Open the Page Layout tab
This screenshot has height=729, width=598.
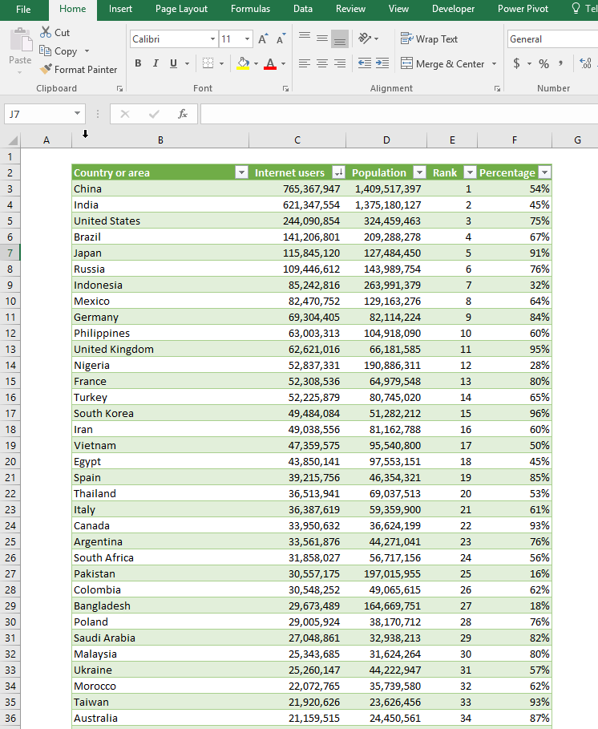tap(181, 9)
